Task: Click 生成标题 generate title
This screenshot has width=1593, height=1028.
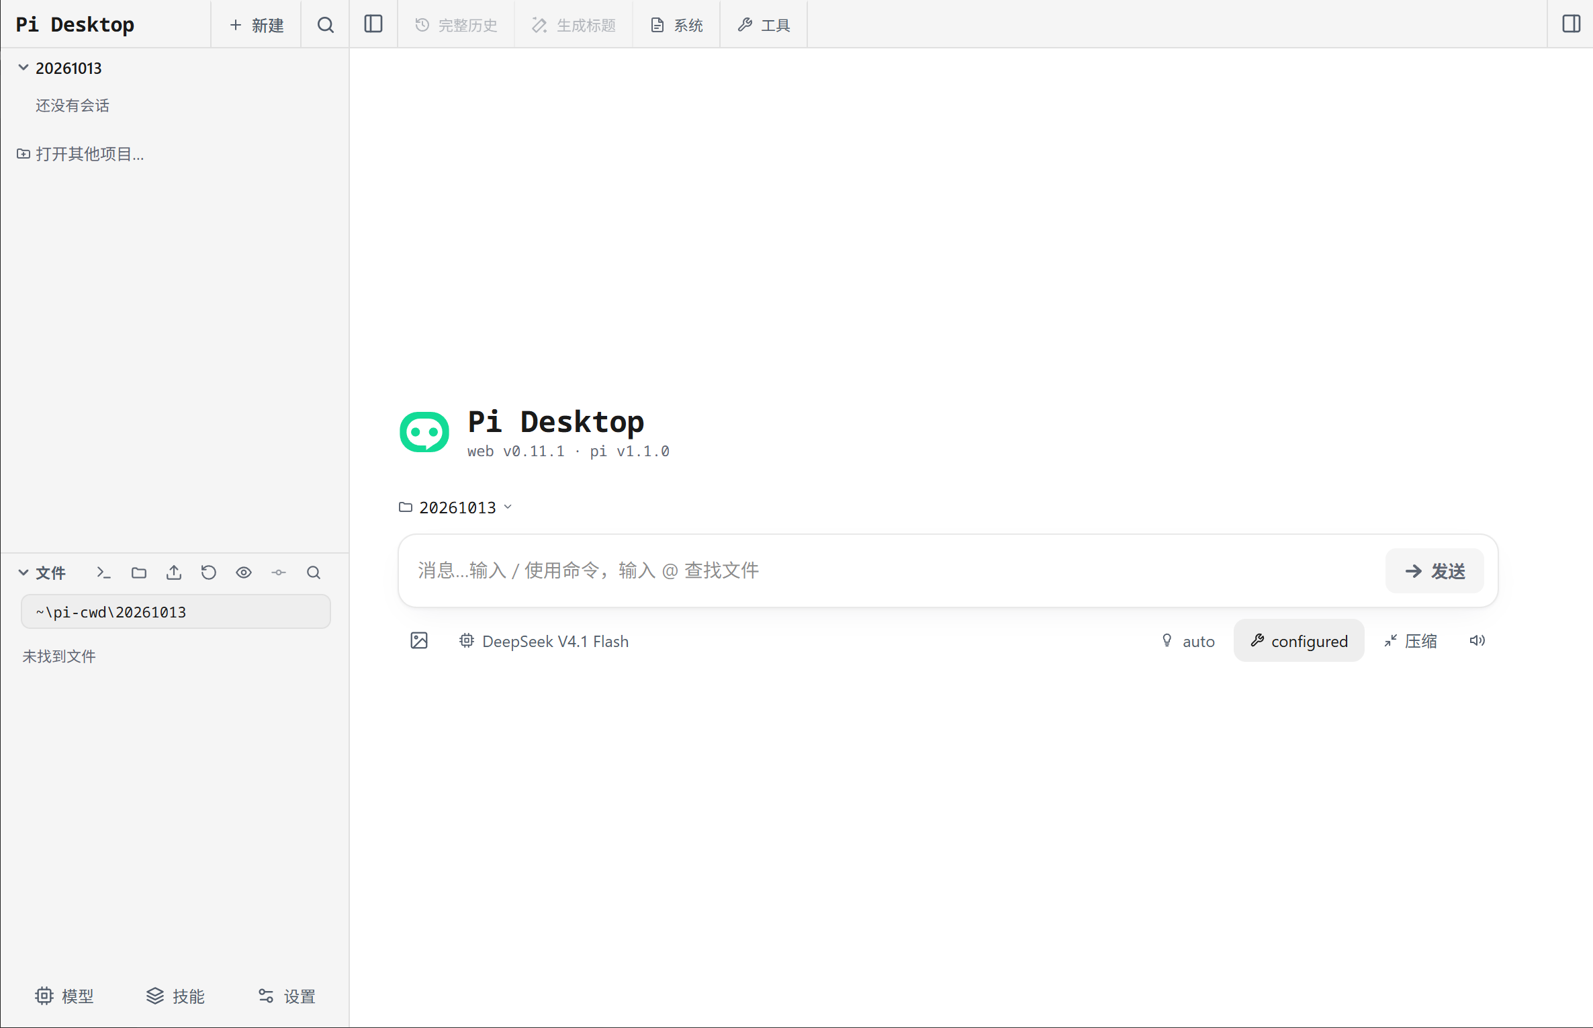Action: [x=574, y=25]
